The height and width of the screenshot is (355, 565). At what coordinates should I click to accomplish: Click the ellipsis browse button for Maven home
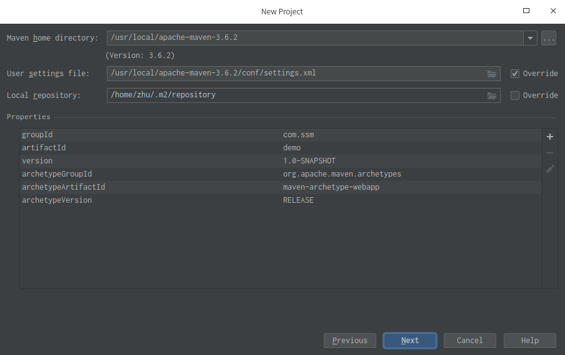(549, 38)
